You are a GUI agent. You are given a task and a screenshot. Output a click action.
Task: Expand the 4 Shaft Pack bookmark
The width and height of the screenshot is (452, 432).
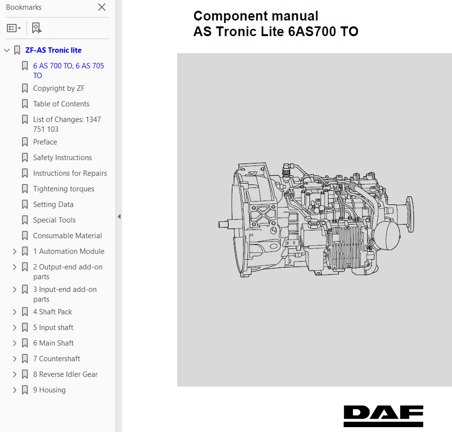pyautogui.click(x=15, y=312)
